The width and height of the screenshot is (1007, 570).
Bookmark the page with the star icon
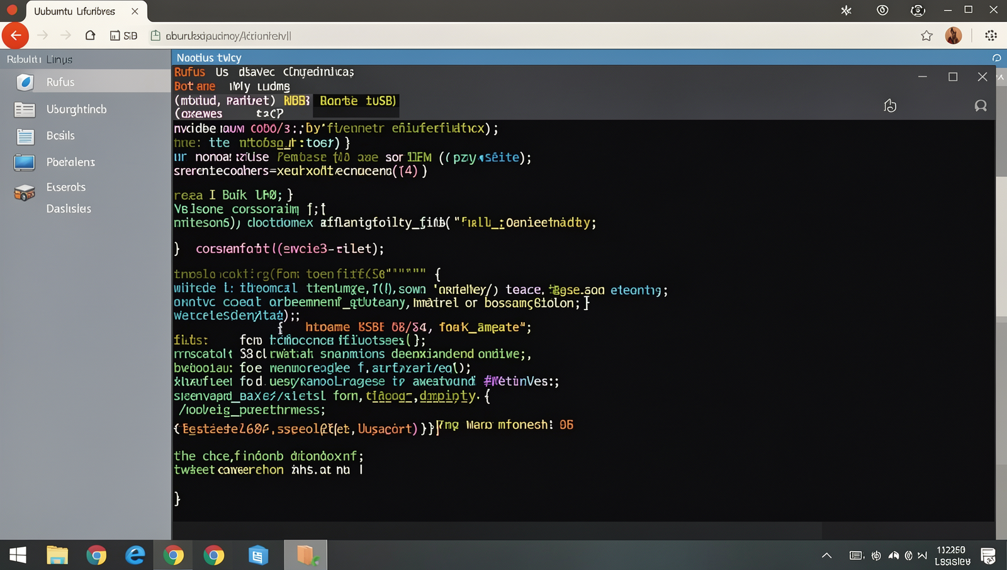pos(926,36)
